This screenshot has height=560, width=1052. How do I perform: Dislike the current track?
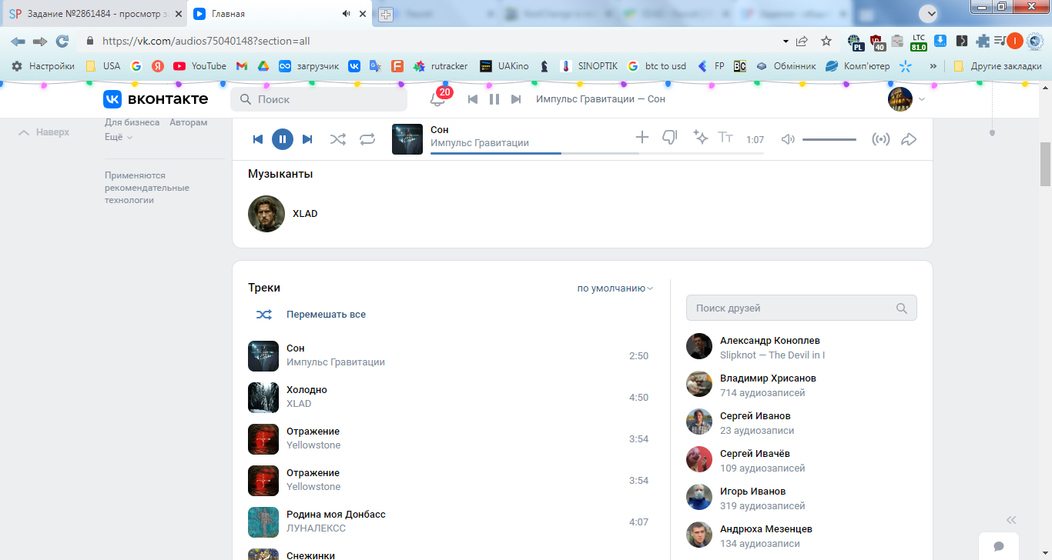pos(669,138)
